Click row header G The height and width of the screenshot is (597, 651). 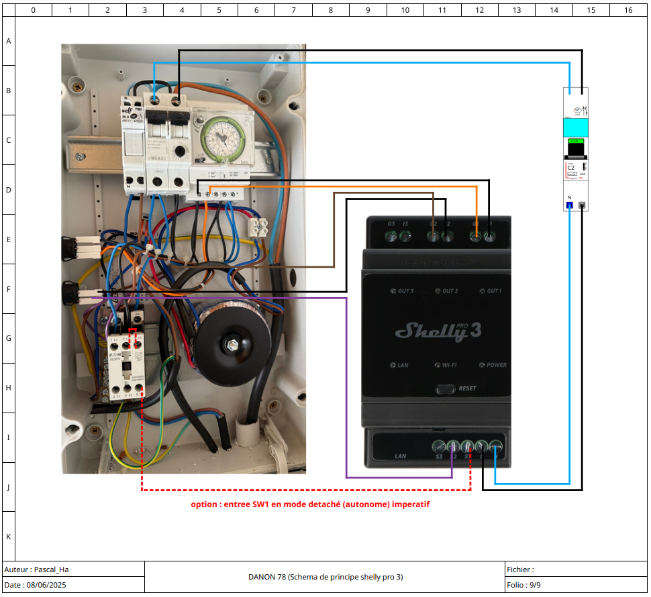9,338
